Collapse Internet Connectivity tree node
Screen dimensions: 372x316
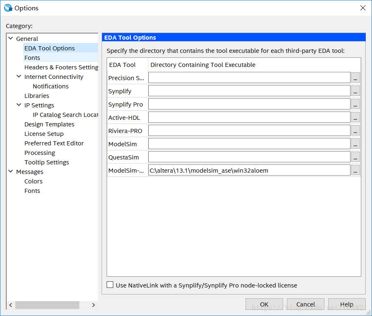coord(19,76)
